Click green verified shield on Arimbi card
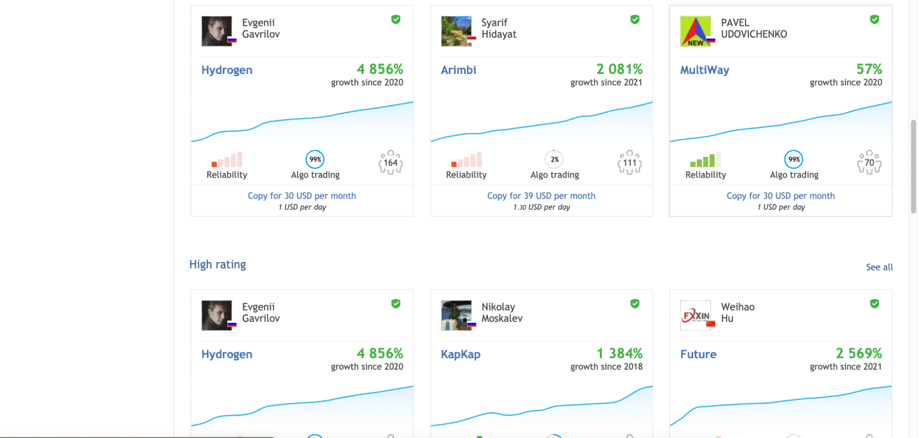 pyautogui.click(x=635, y=19)
